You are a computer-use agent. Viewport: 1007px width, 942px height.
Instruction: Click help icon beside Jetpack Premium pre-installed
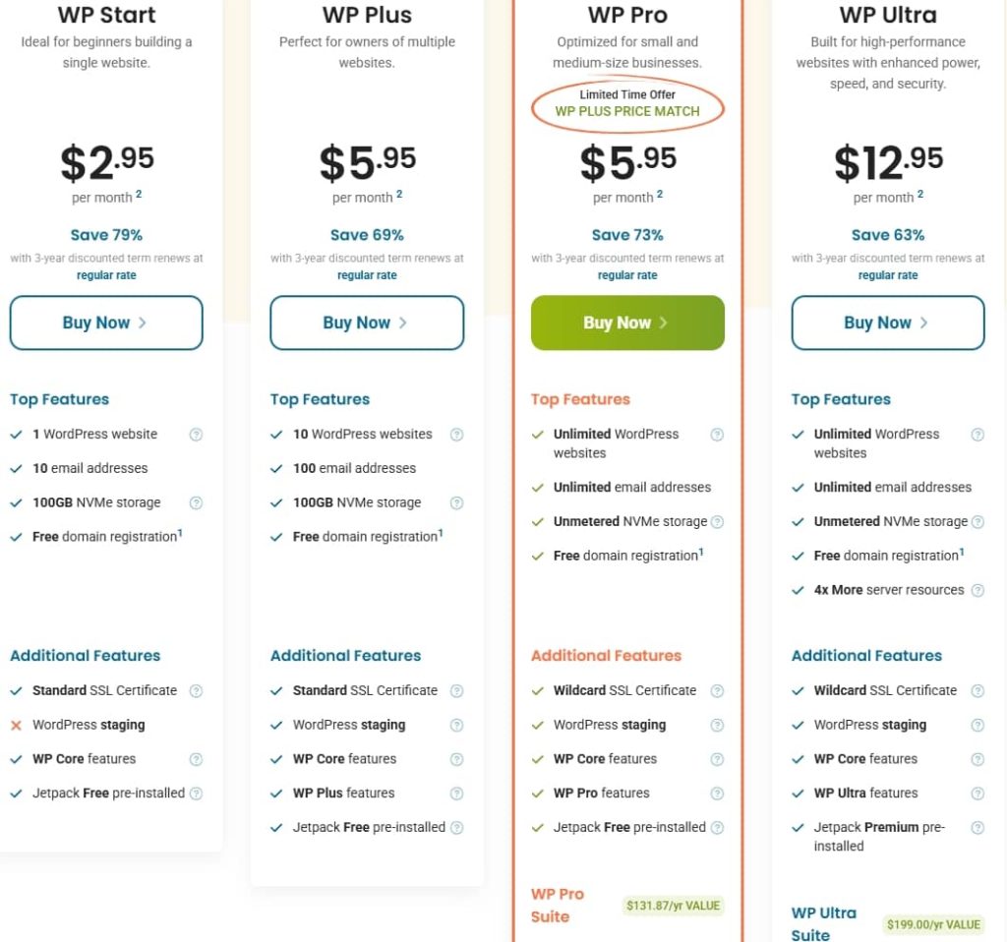(977, 828)
